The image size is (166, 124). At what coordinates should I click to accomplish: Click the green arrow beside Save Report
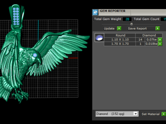coord(158,28)
